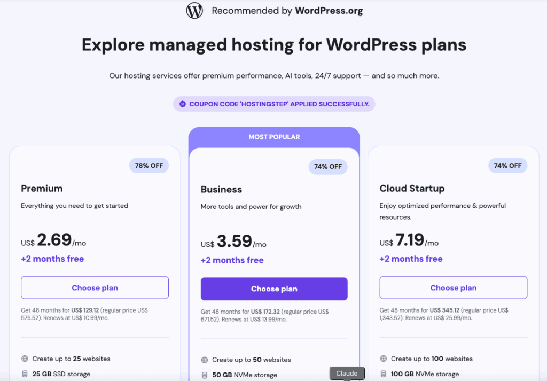Click globe icon beside 50 websites
This screenshot has height=381, width=547.
tap(205, 360)
